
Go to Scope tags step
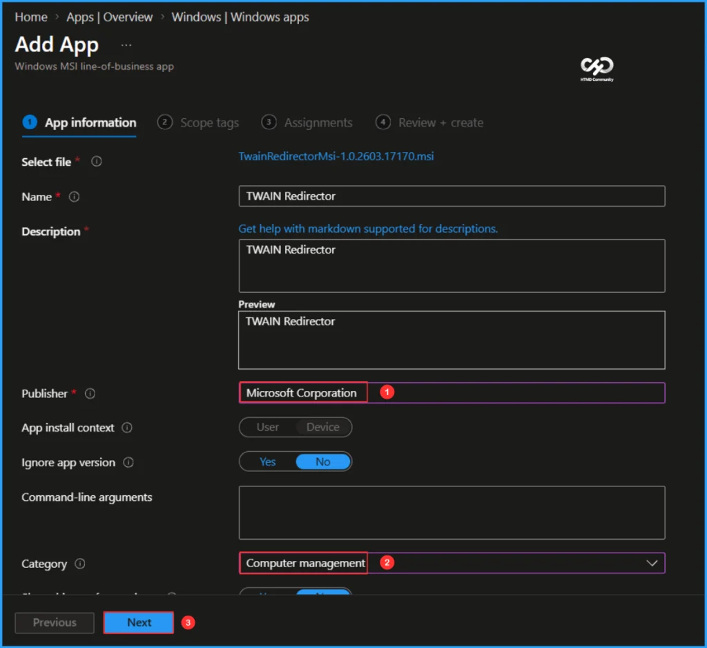(x=198, y=123)
